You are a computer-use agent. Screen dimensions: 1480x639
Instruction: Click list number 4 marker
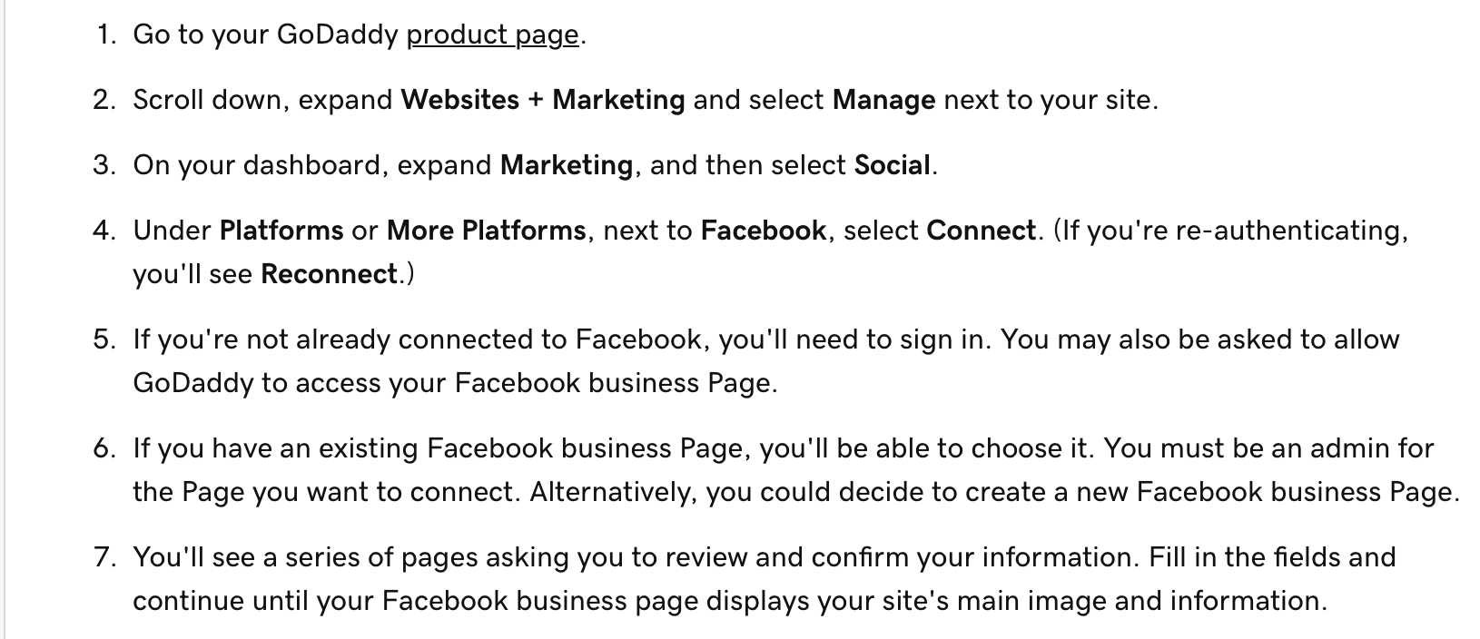point(105,231)
